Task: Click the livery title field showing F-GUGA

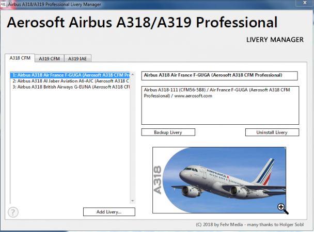Action: pyautogui.click(x=219, y=76)
